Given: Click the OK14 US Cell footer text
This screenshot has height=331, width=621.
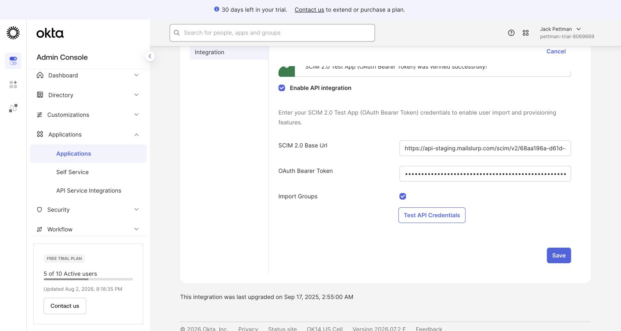Looking at the screenshot, I should click(324, 329).
